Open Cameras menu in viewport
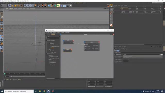Screen dimensions: 165x93 click(11, 9)
